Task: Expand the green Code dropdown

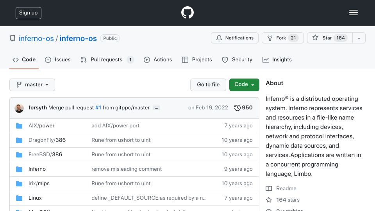Action: (x=244, y=85)
